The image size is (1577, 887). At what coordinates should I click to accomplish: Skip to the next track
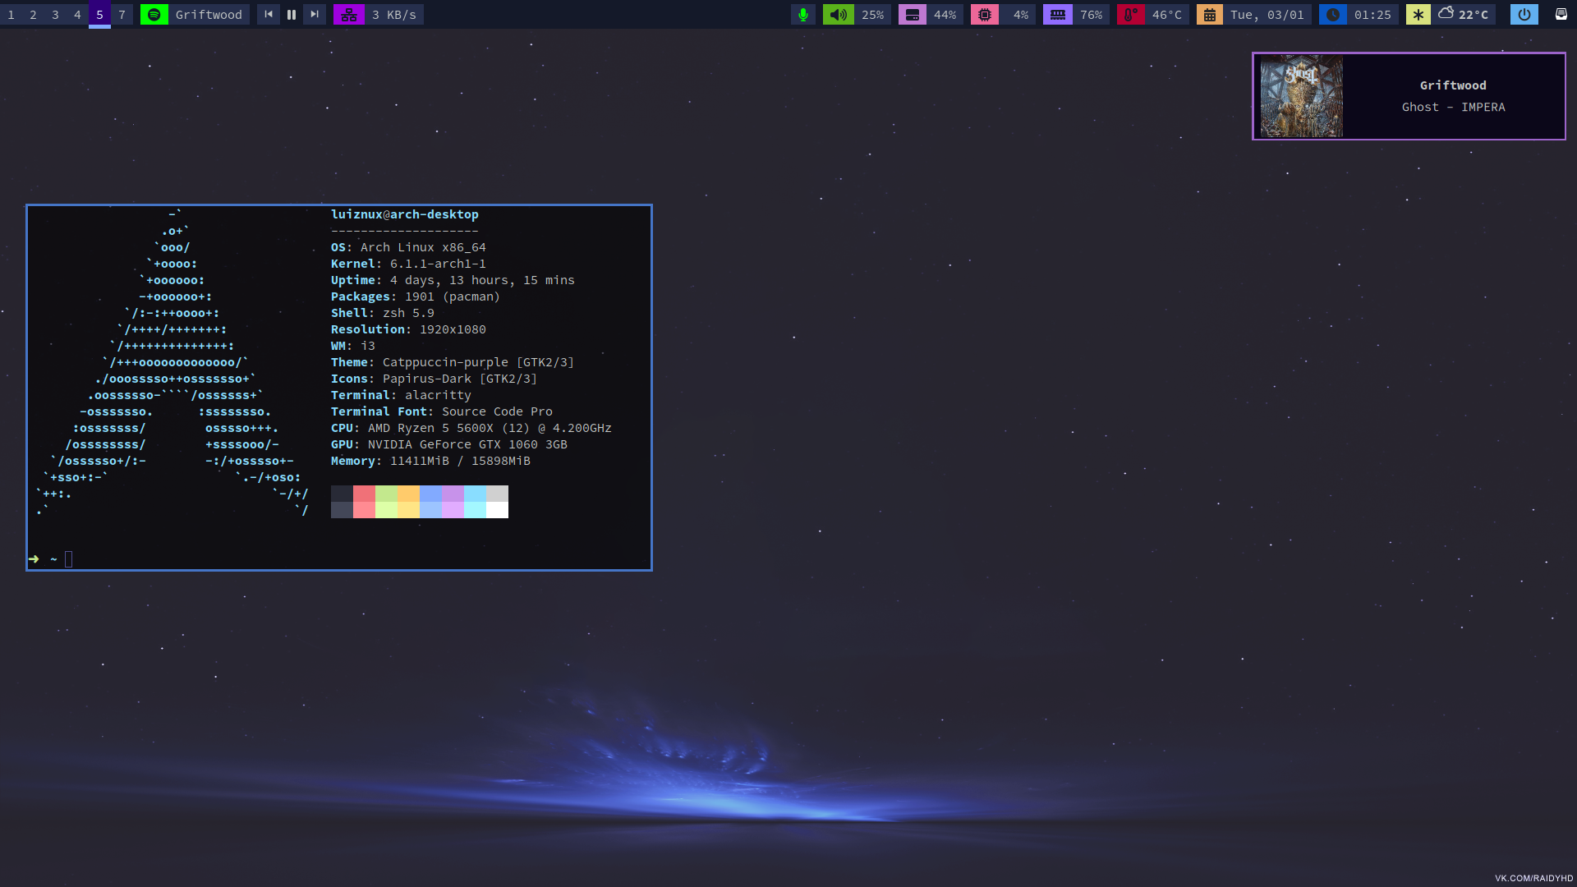(x=315, y=15)
